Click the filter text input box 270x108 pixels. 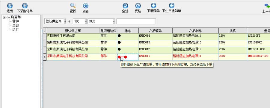click(136, 21)
